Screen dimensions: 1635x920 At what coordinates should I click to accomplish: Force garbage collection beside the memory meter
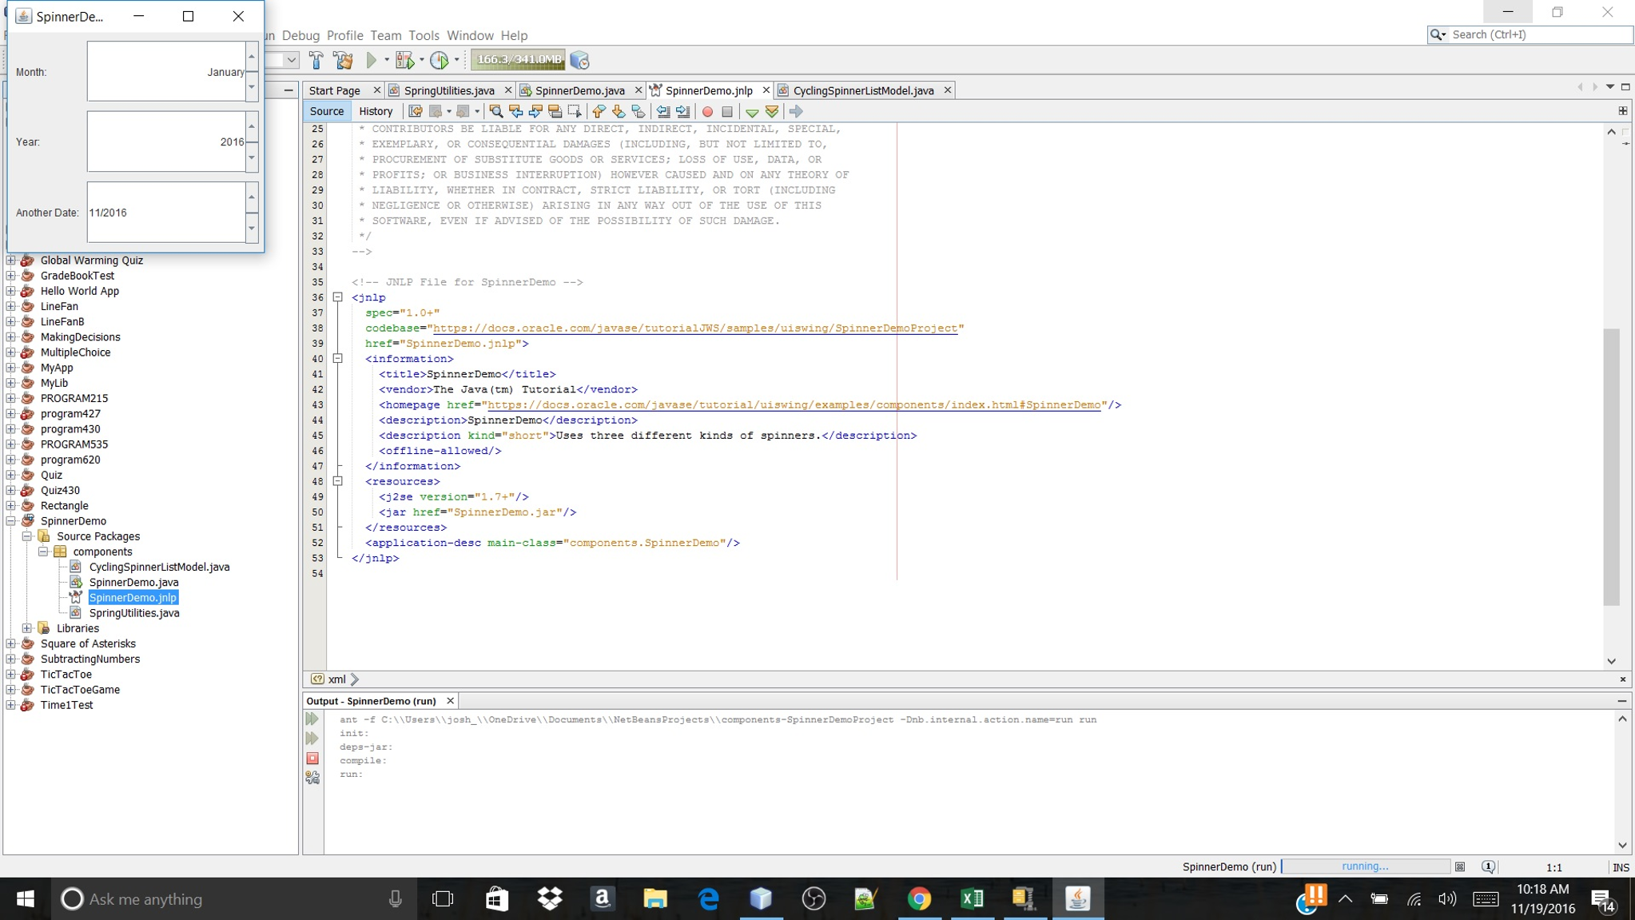point(581,59)
